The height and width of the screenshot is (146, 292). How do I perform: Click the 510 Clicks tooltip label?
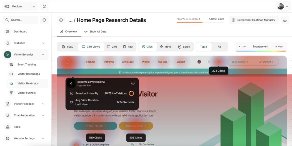click(x=96, y=138)
